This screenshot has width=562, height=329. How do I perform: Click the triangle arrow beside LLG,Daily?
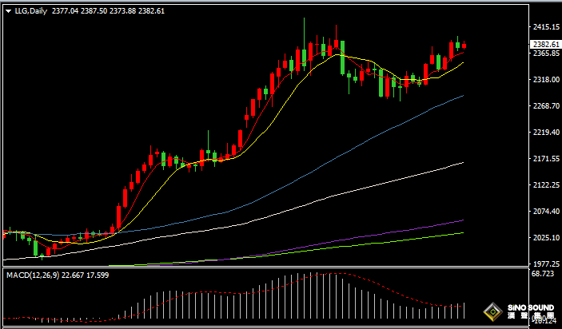[8, 11]
